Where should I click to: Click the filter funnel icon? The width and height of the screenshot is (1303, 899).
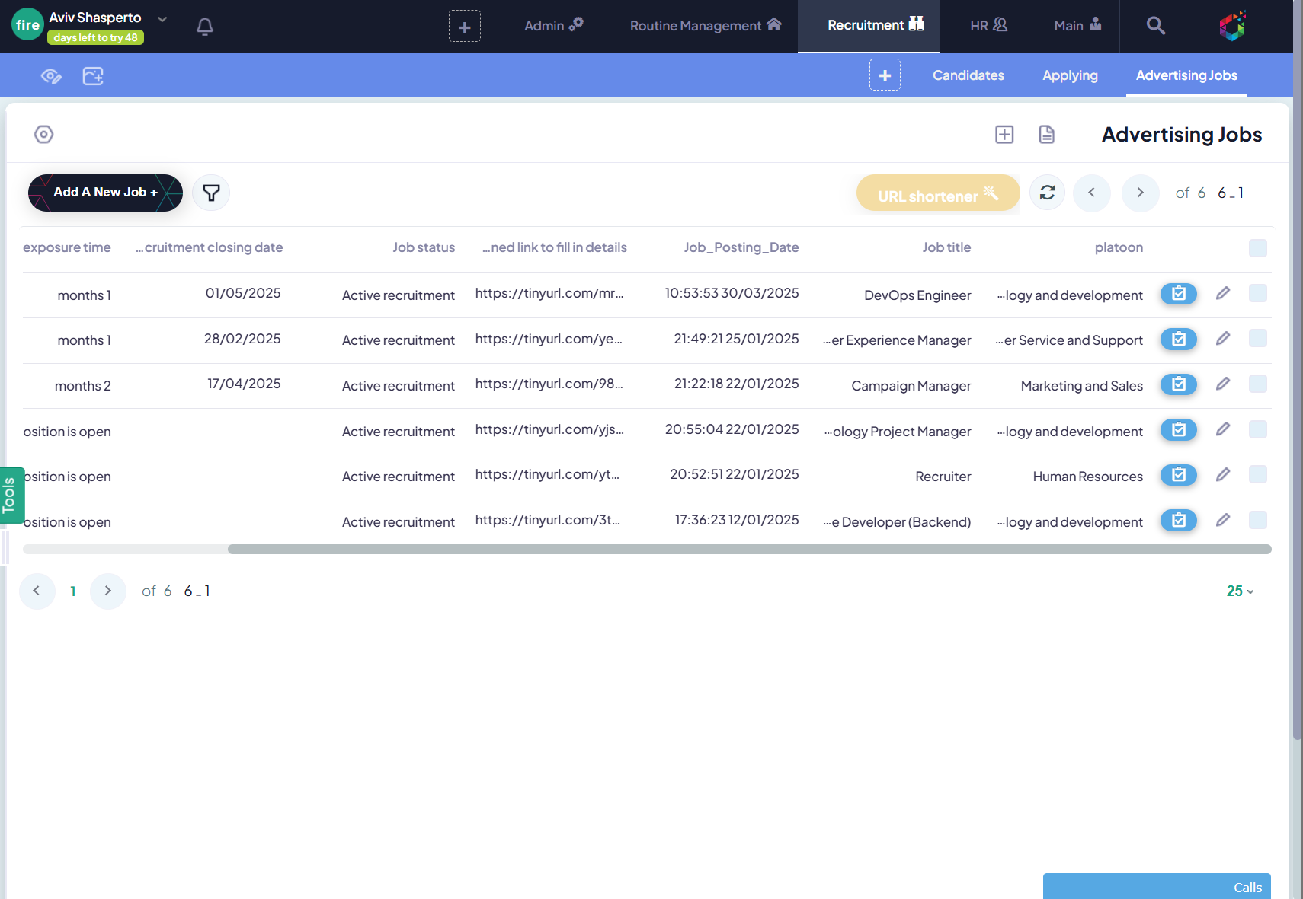click(211, 193)
